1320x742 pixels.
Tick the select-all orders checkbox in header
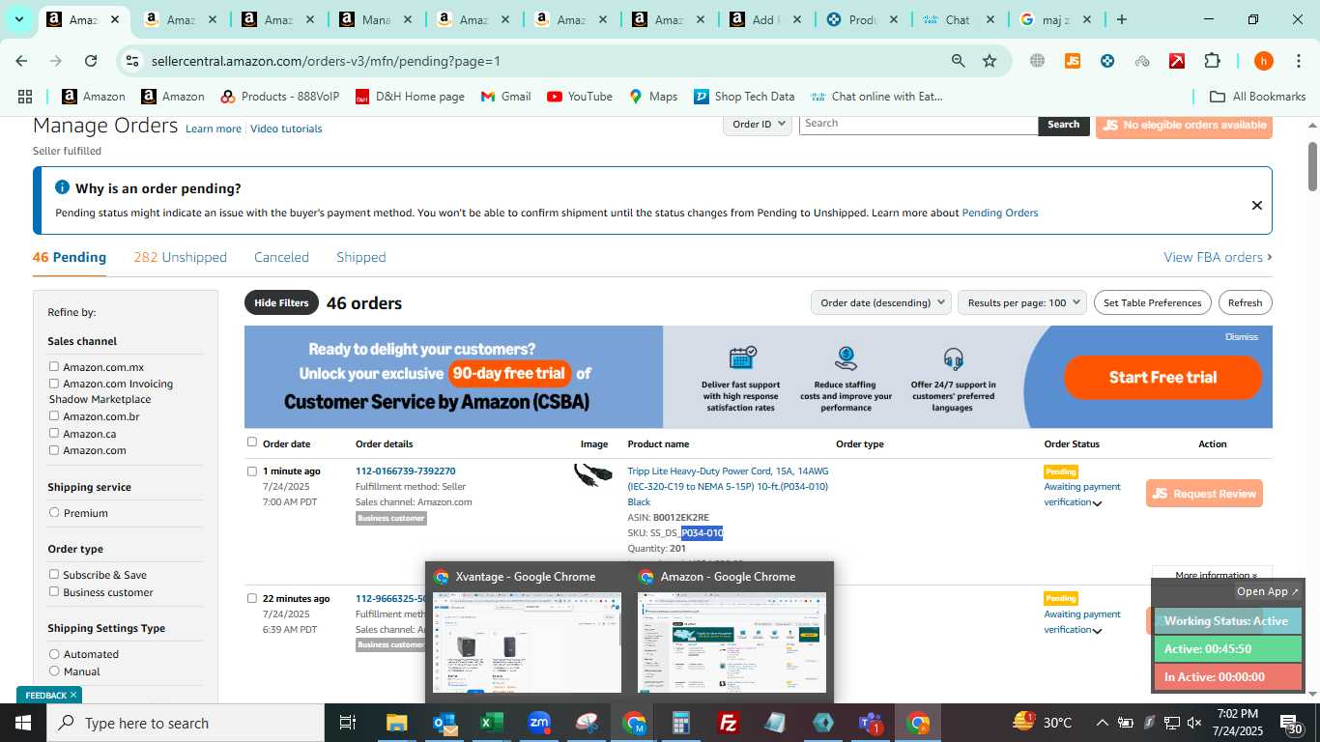(x=252, y=442)
